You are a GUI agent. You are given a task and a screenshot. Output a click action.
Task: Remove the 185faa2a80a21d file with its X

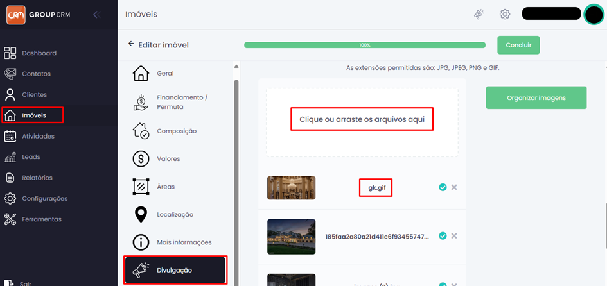pyautogui.click(x=454, y=236)
